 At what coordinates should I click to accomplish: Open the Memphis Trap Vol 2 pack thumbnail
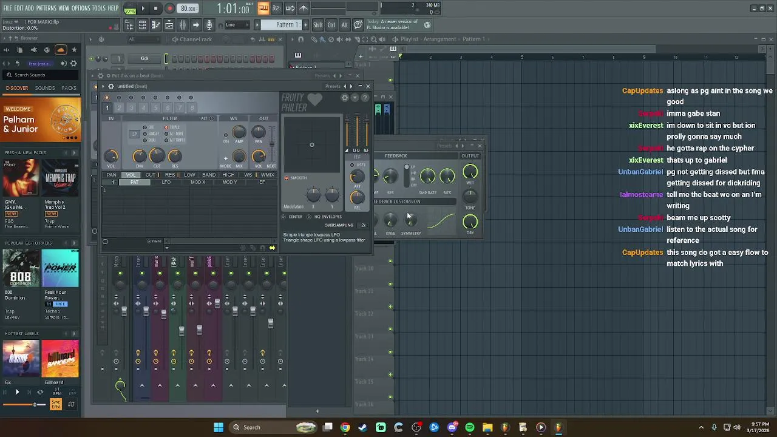60,178
